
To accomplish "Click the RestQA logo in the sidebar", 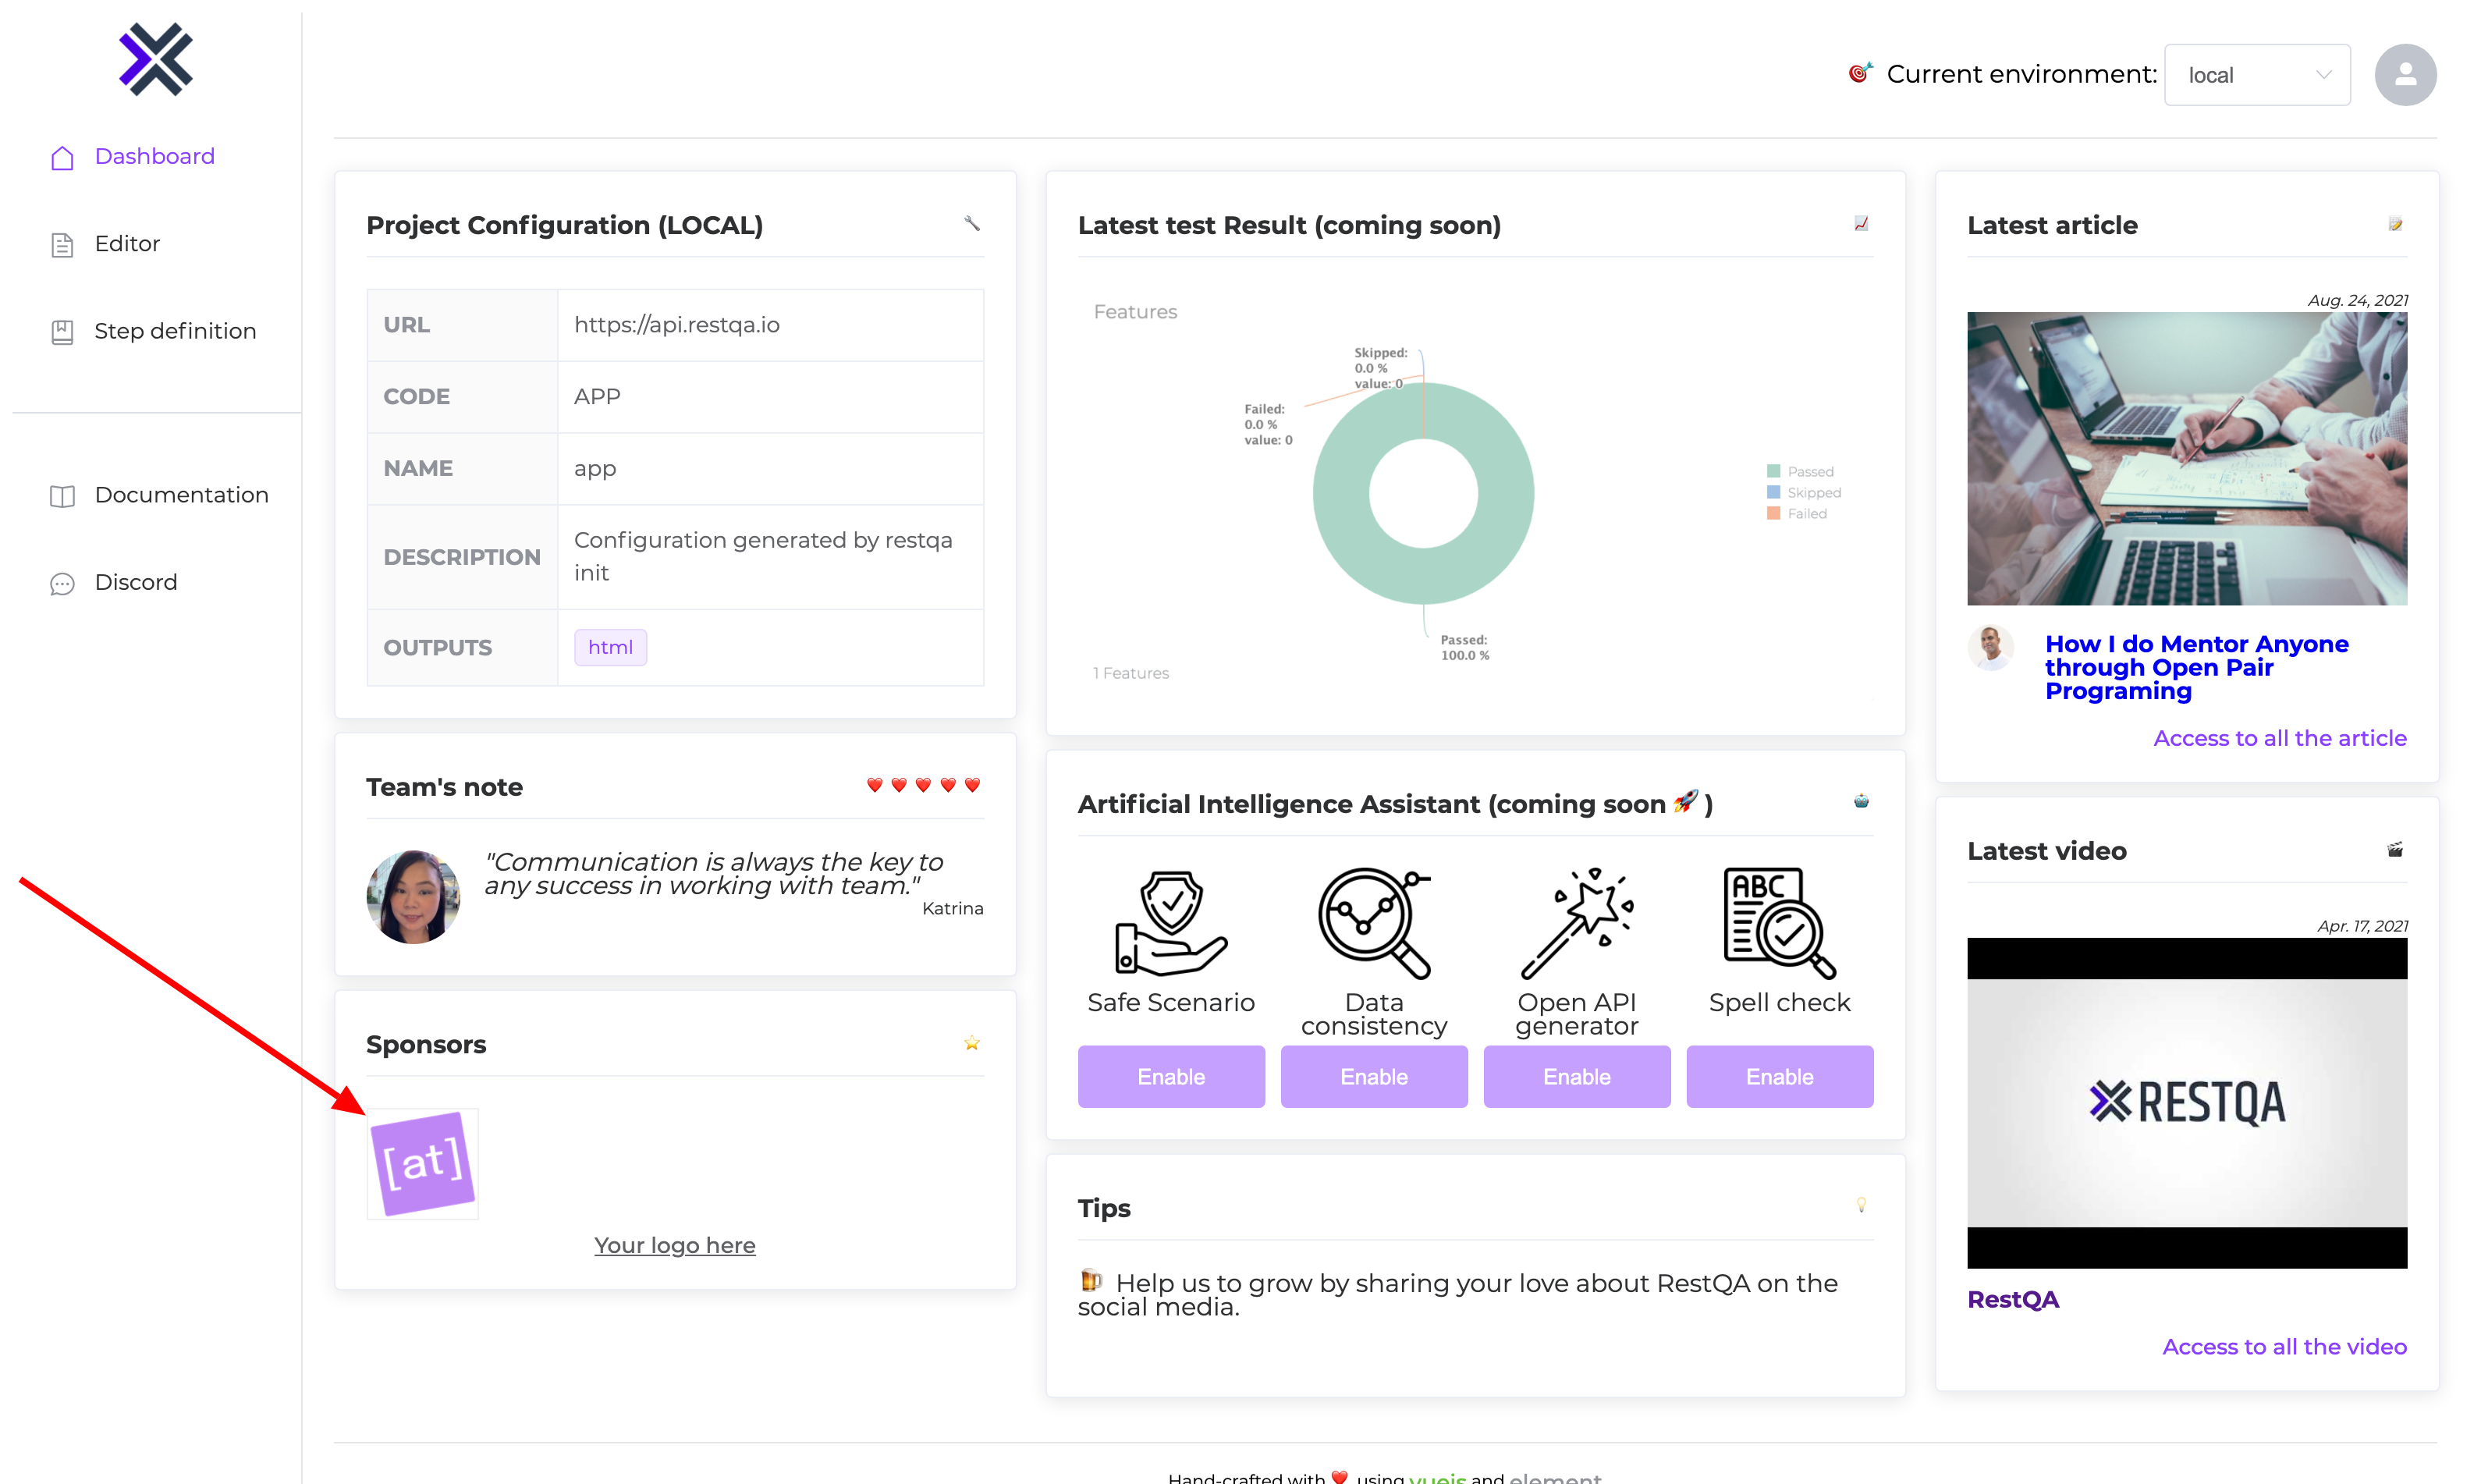I will tap(156, 60).
